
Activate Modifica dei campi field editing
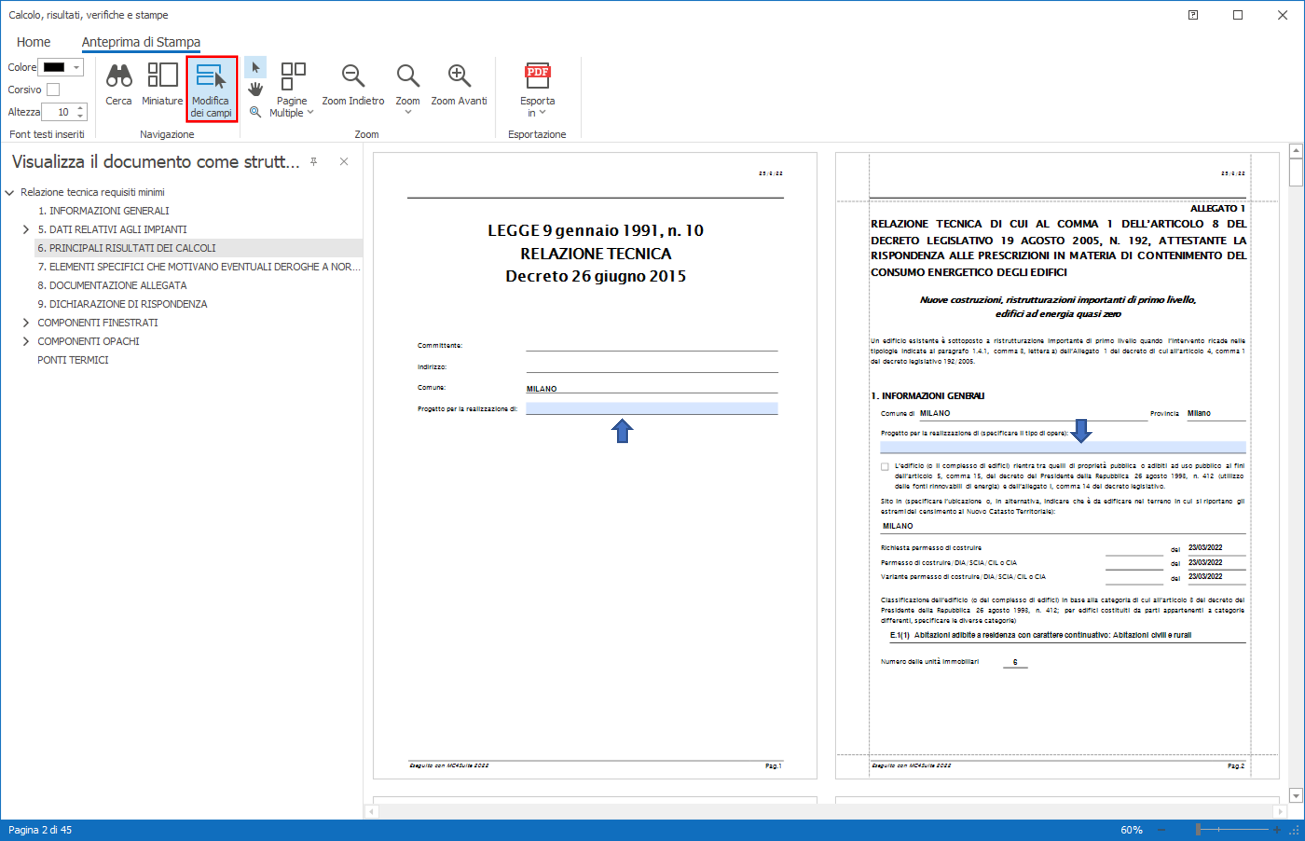[211, 89]
